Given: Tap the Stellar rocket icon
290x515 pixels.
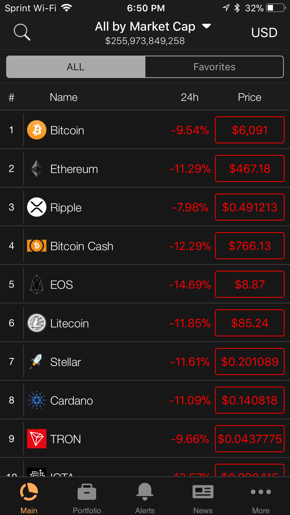Looking at the screenshot, I should (36, 362).
